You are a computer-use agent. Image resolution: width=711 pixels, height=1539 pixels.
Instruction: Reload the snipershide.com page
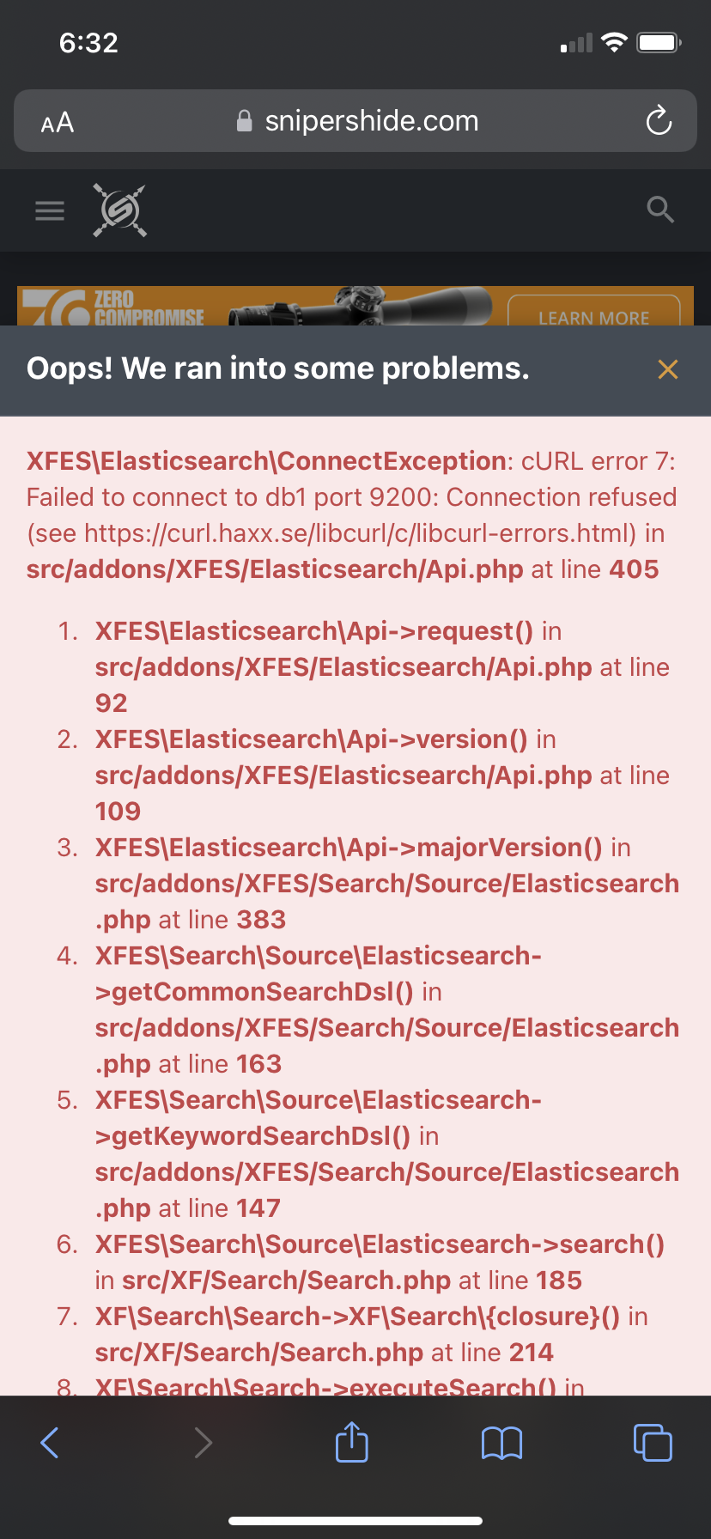(659, 121)
